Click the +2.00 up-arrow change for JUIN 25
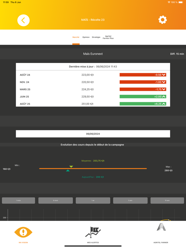Image resolution: width=186 pixels, height=248 pixels. coord(143,97)
